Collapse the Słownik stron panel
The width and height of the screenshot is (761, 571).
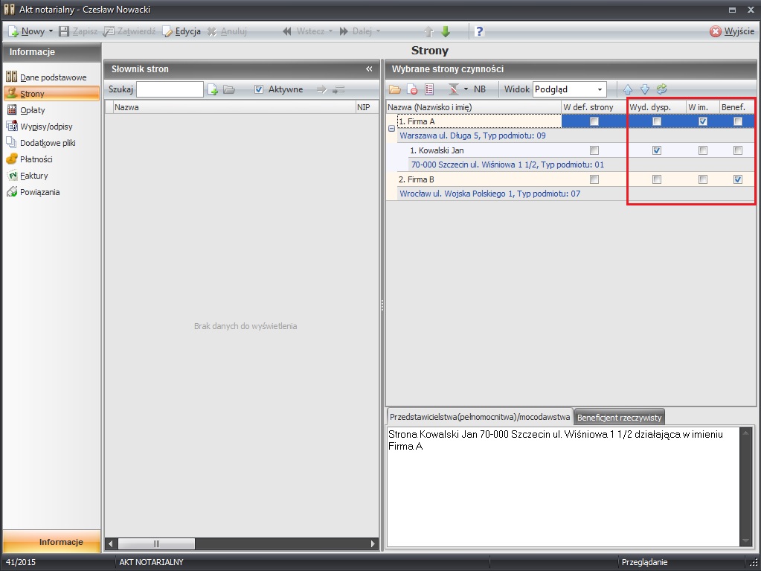tap(369, 69)
